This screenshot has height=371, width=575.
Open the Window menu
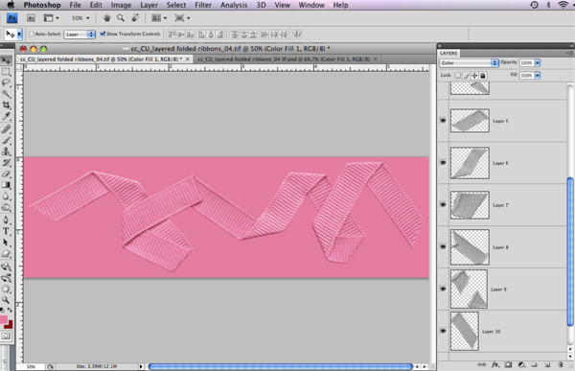point(311,5)
